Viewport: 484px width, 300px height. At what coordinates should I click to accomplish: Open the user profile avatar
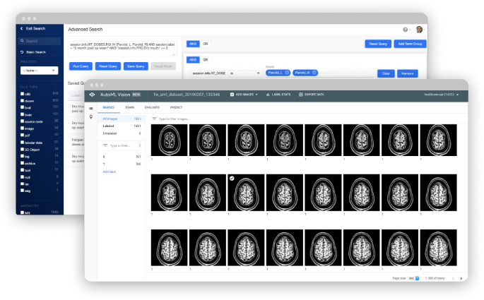point(418,30)
